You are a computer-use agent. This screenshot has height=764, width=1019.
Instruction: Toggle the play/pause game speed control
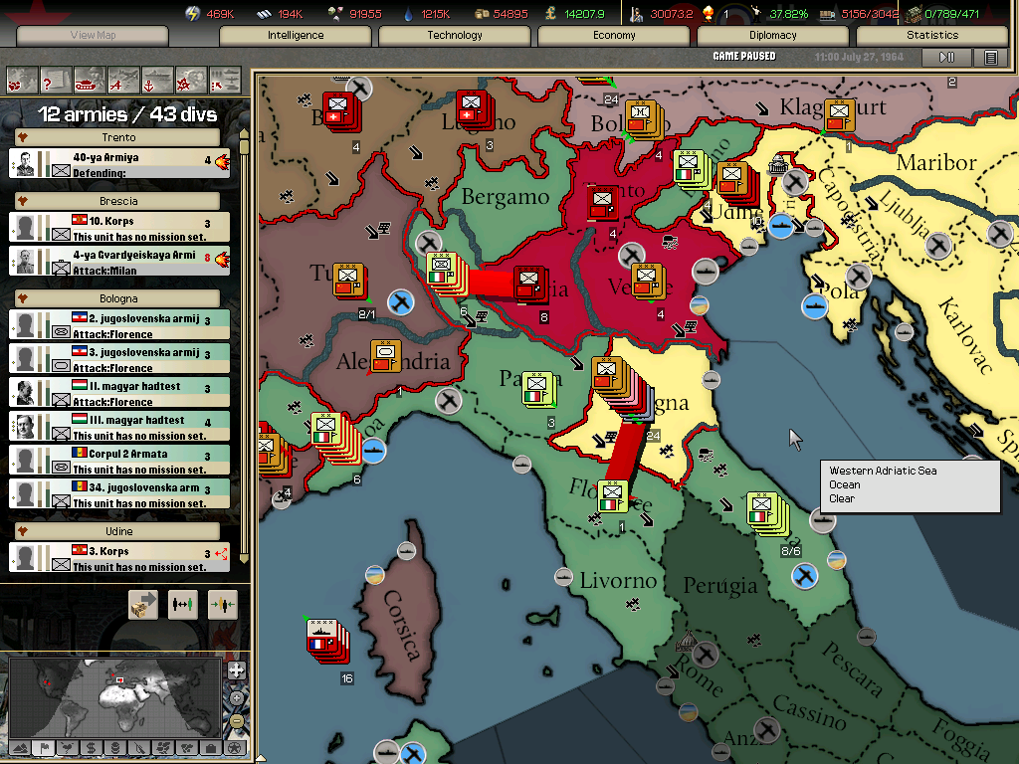point(947,58)
